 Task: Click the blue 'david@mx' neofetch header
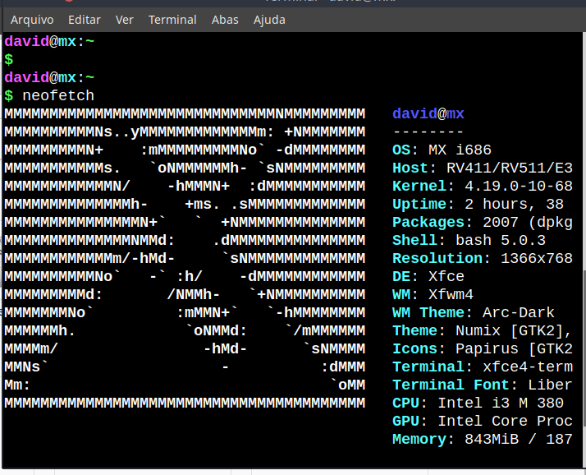(428, 113)
